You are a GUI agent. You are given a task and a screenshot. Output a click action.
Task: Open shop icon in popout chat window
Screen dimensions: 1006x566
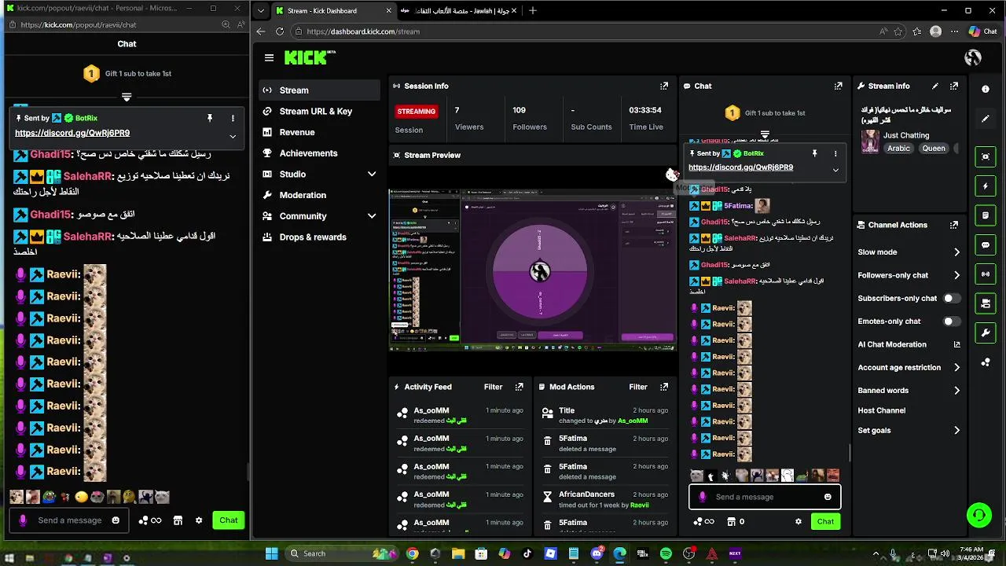(x=178, y=520)
